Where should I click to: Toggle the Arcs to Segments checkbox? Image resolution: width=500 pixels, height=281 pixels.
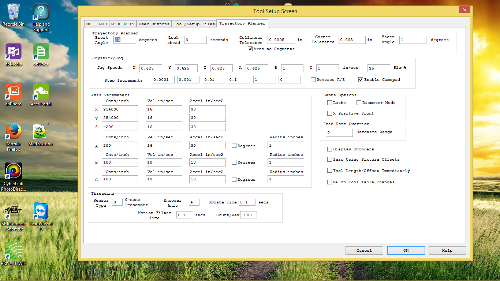click(x=250, y=49)
